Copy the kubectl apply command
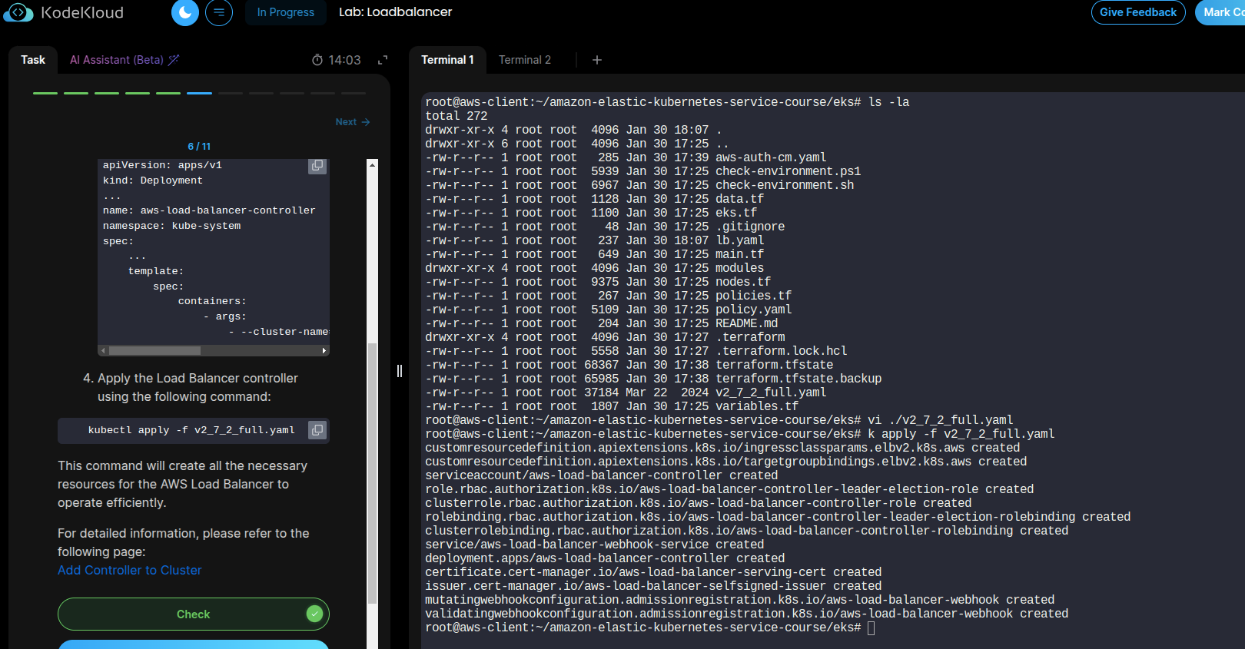 317,430
